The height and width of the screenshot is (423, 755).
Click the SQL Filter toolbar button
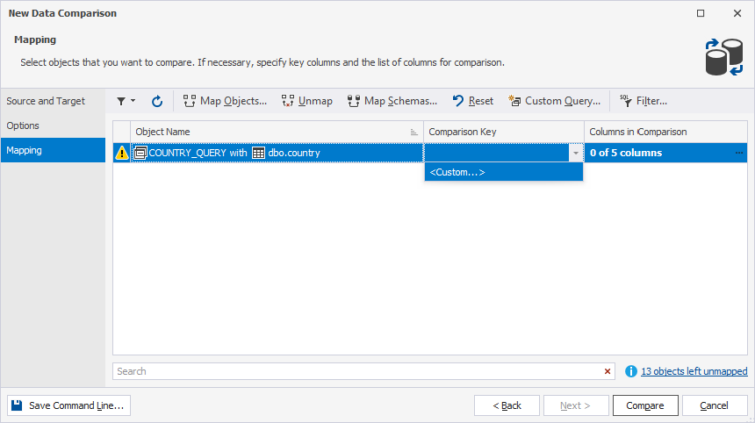pyautogui.click(x=643, y=101)
